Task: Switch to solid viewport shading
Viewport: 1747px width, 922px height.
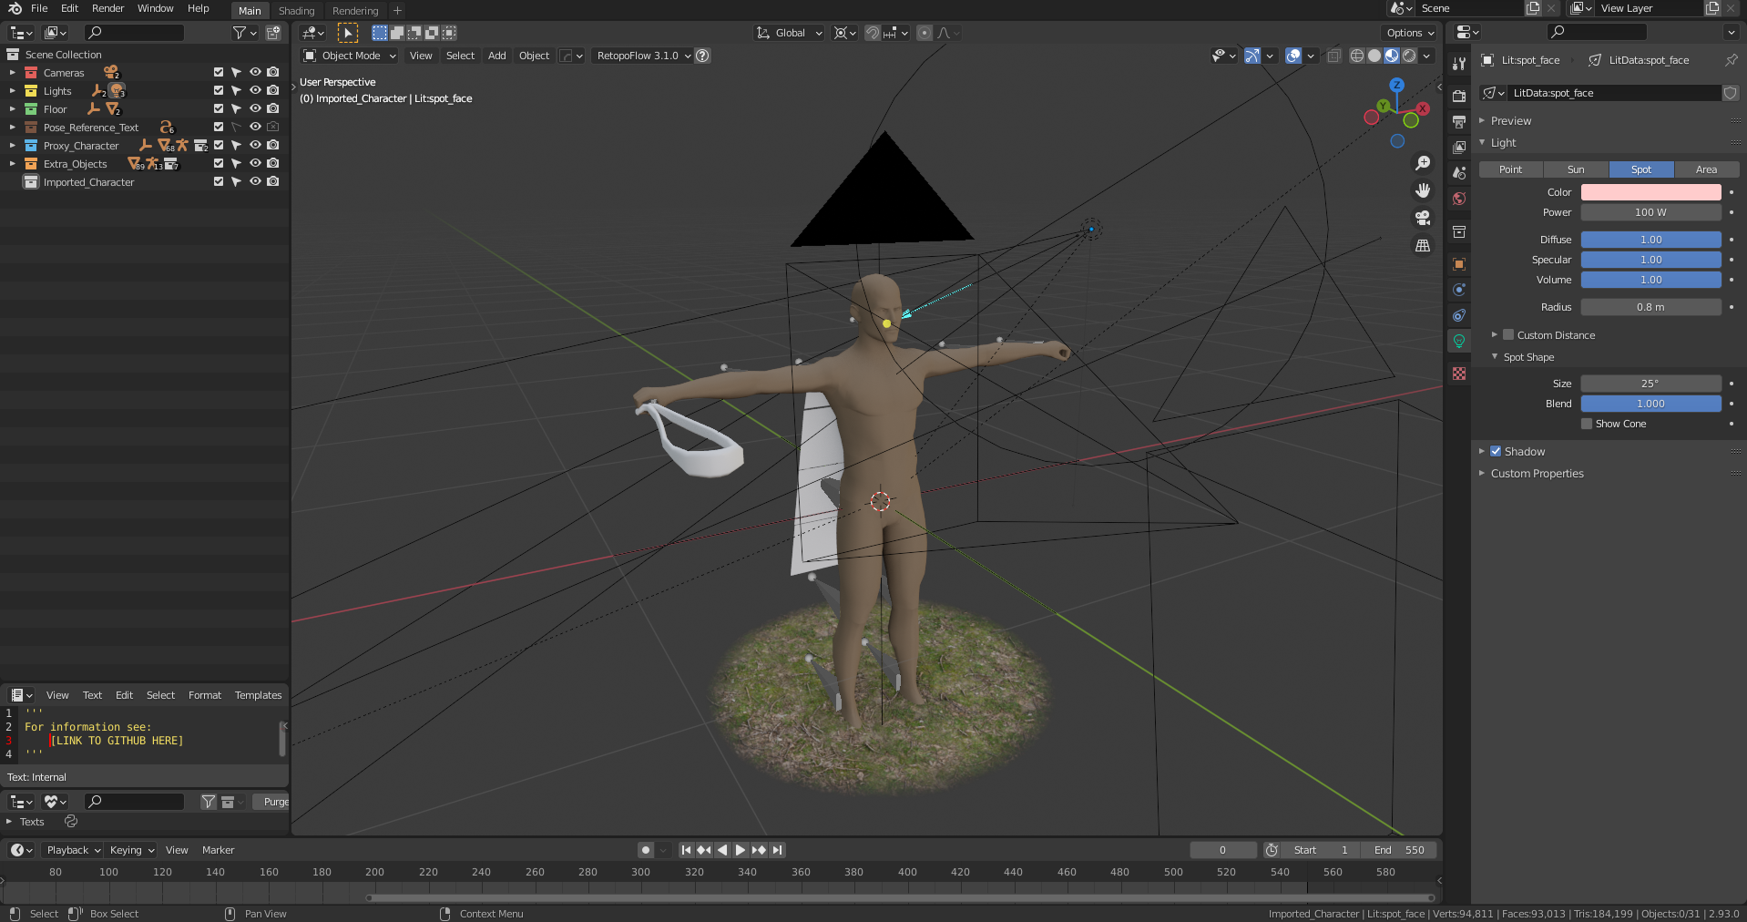Action: tap(1374, 56)
